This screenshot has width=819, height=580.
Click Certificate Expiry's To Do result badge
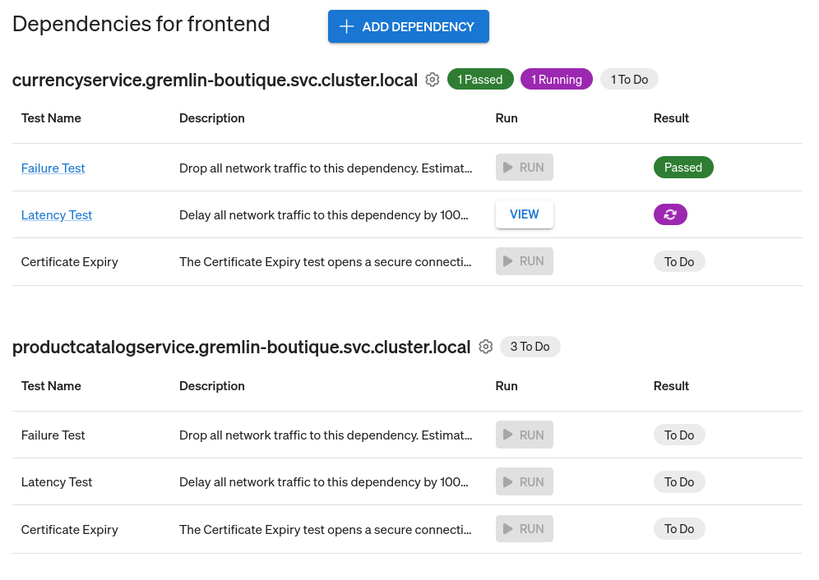679,260
